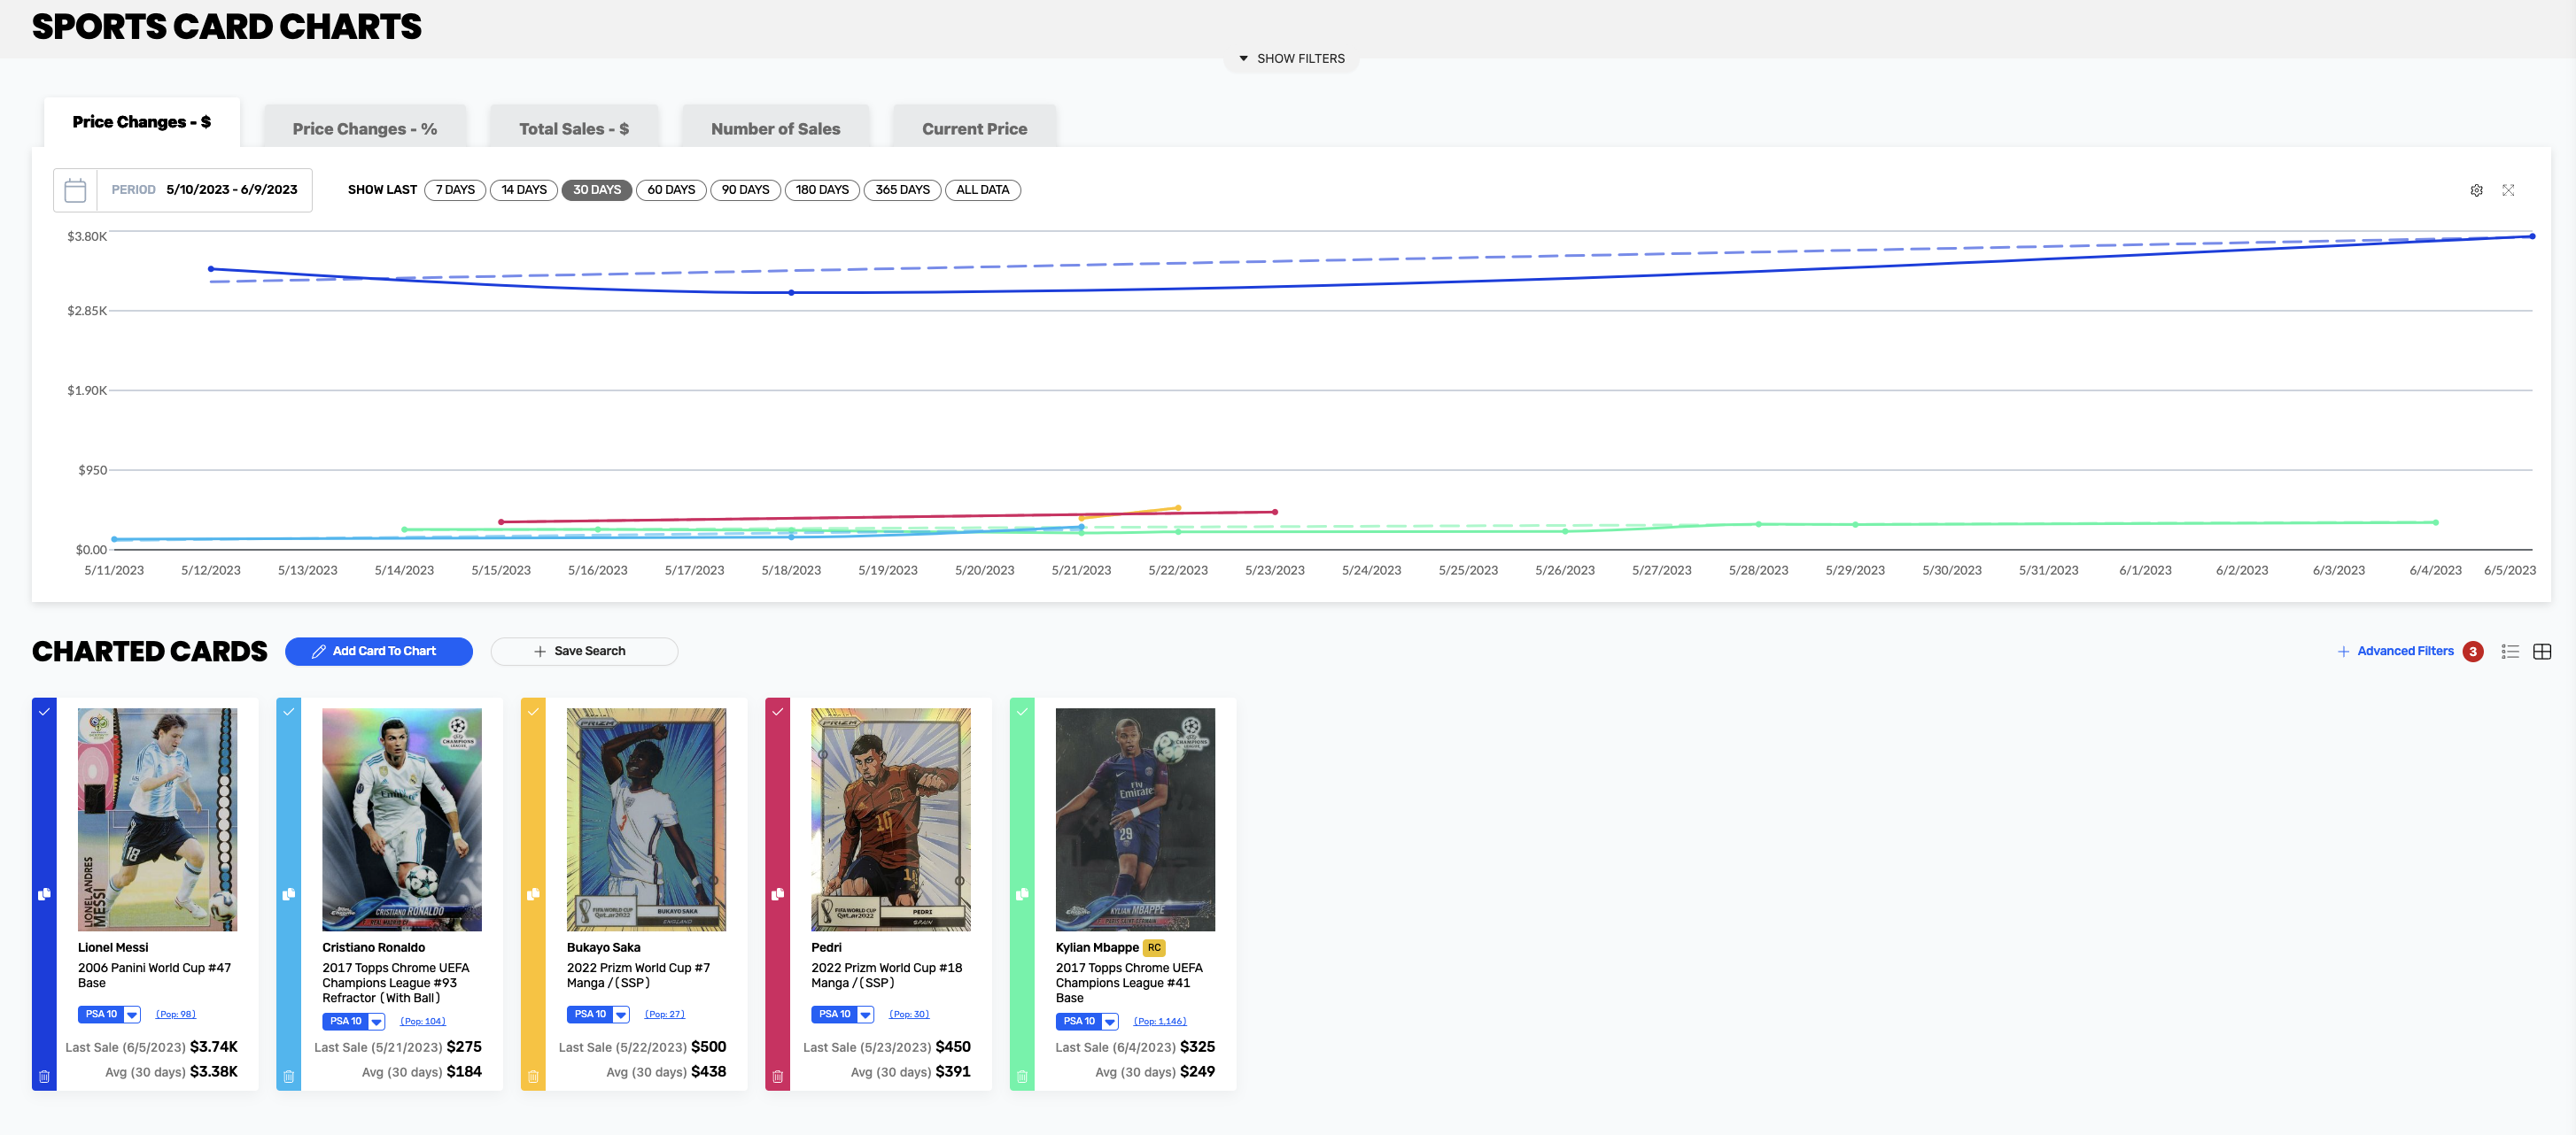Click '2006 Panini World Cup #47 Base' text
This screenshot has width=2576, height=1135.
click(x=154, y=975)
